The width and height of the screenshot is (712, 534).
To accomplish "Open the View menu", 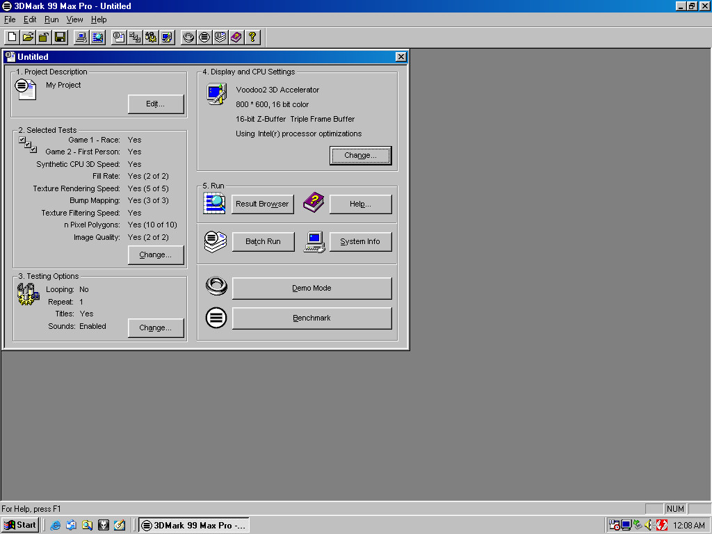I will coord(74,19).
